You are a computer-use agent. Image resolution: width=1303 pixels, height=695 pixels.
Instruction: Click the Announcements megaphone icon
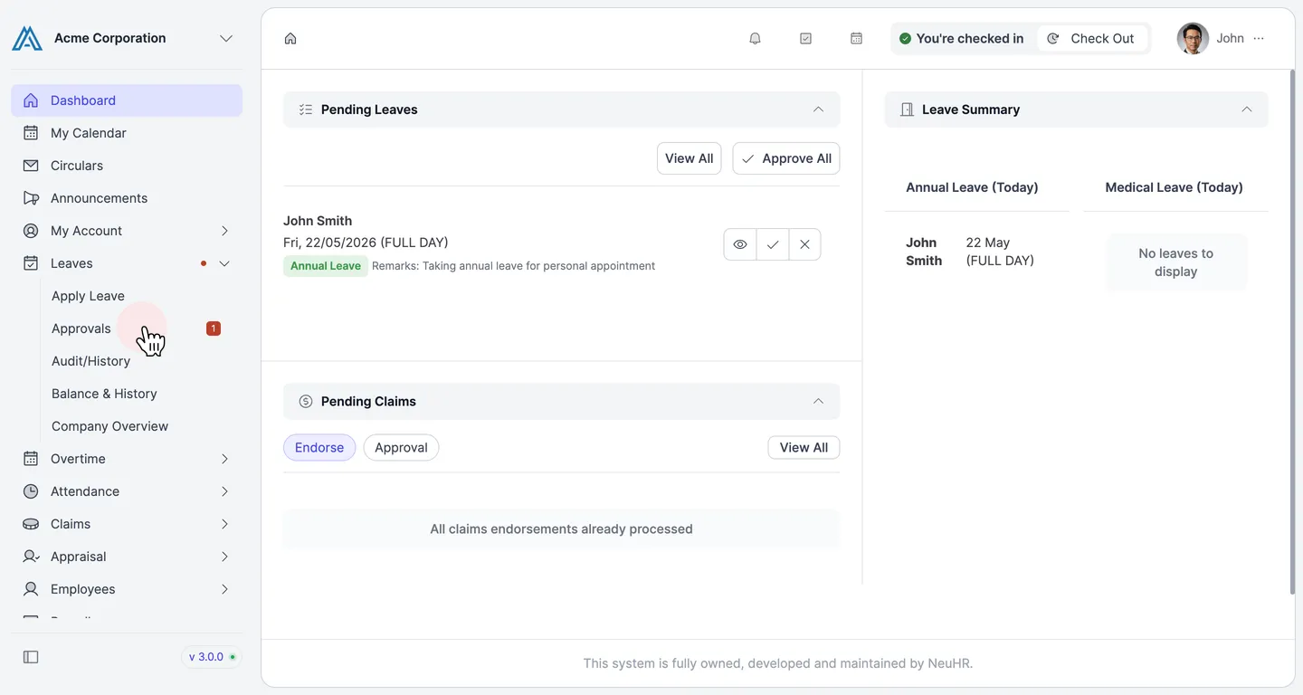pyautogui.click(x=31, y=198)
